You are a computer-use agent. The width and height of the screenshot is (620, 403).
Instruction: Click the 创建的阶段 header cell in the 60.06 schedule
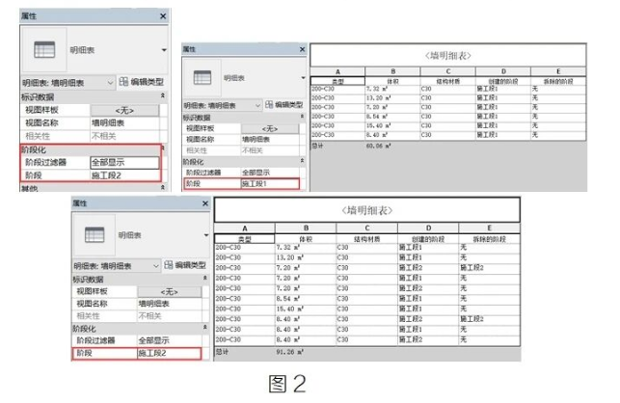tap(503, 82)
